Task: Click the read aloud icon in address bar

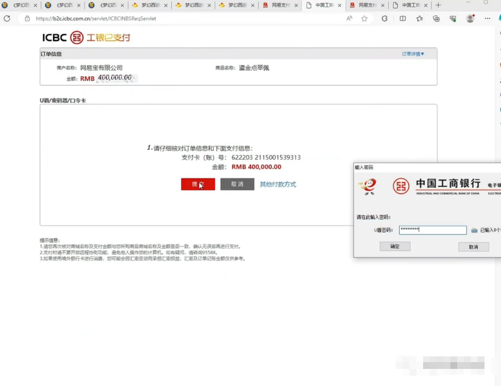Action: (349, 18)
